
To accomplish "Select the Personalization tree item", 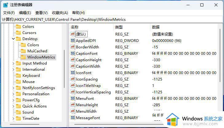I will 36,94.
